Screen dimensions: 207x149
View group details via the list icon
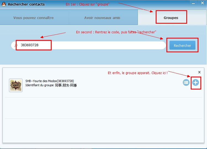186,82
